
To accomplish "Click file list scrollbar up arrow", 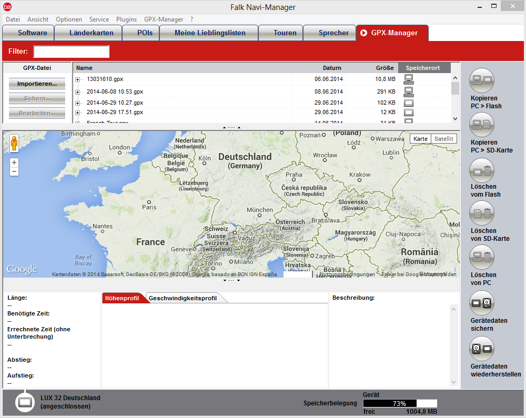I will tap(455, 78).
